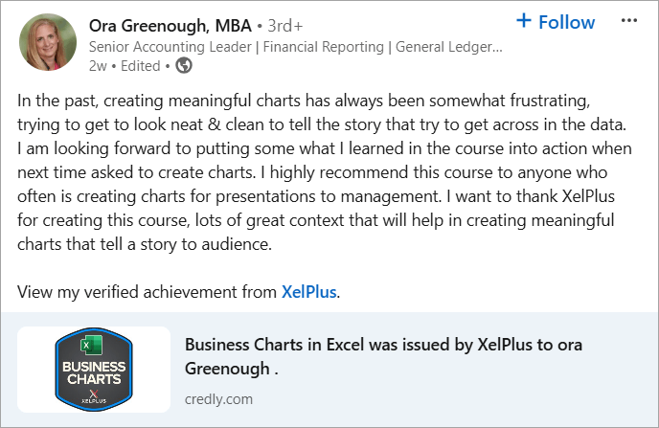The image size is (659, 428).
Task: Open the blue XelPlus hyperlink
Action: point(308,292)
